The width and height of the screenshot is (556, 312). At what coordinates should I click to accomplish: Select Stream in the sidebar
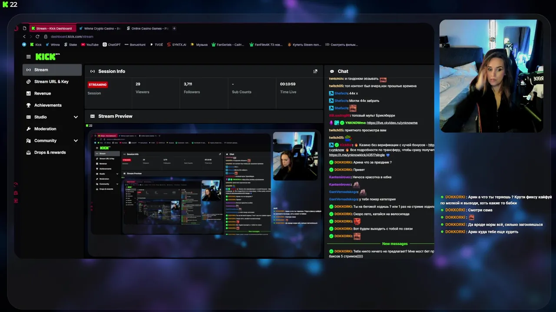[52, 70]
